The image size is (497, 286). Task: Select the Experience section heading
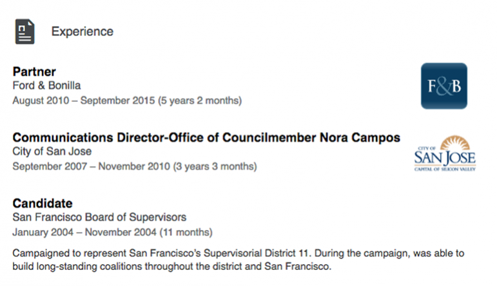click(83, 32)
